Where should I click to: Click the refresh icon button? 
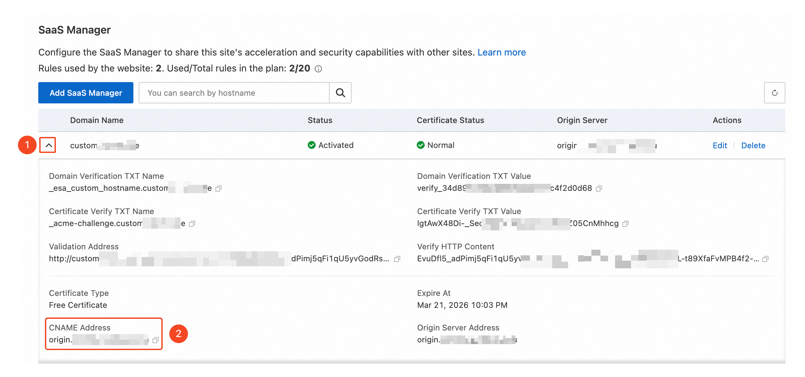click(x=774, y=93)
